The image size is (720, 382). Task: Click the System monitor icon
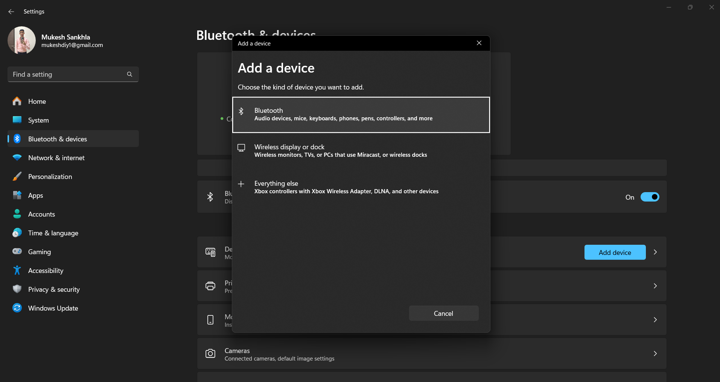(17, 120)
